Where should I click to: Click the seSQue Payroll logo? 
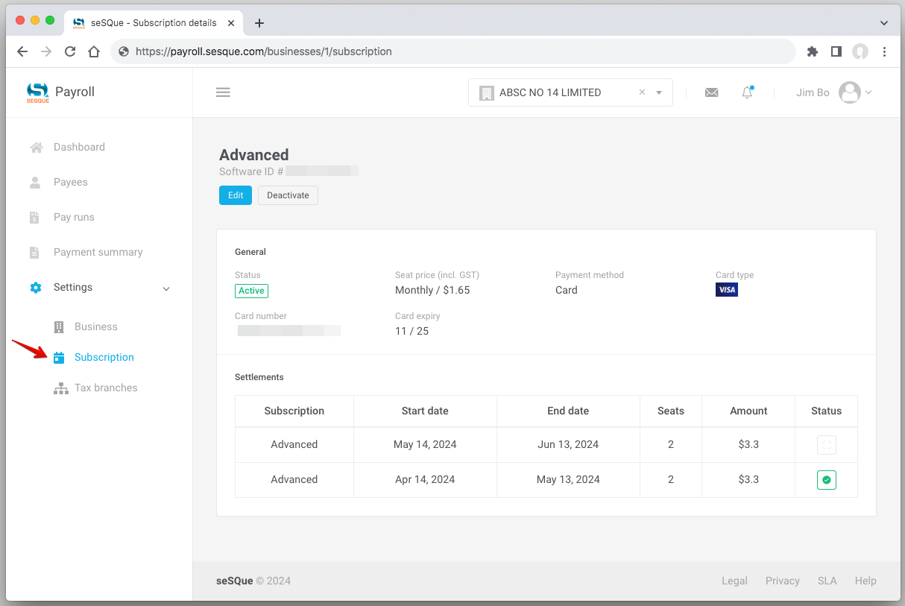(x=38, y=92)
